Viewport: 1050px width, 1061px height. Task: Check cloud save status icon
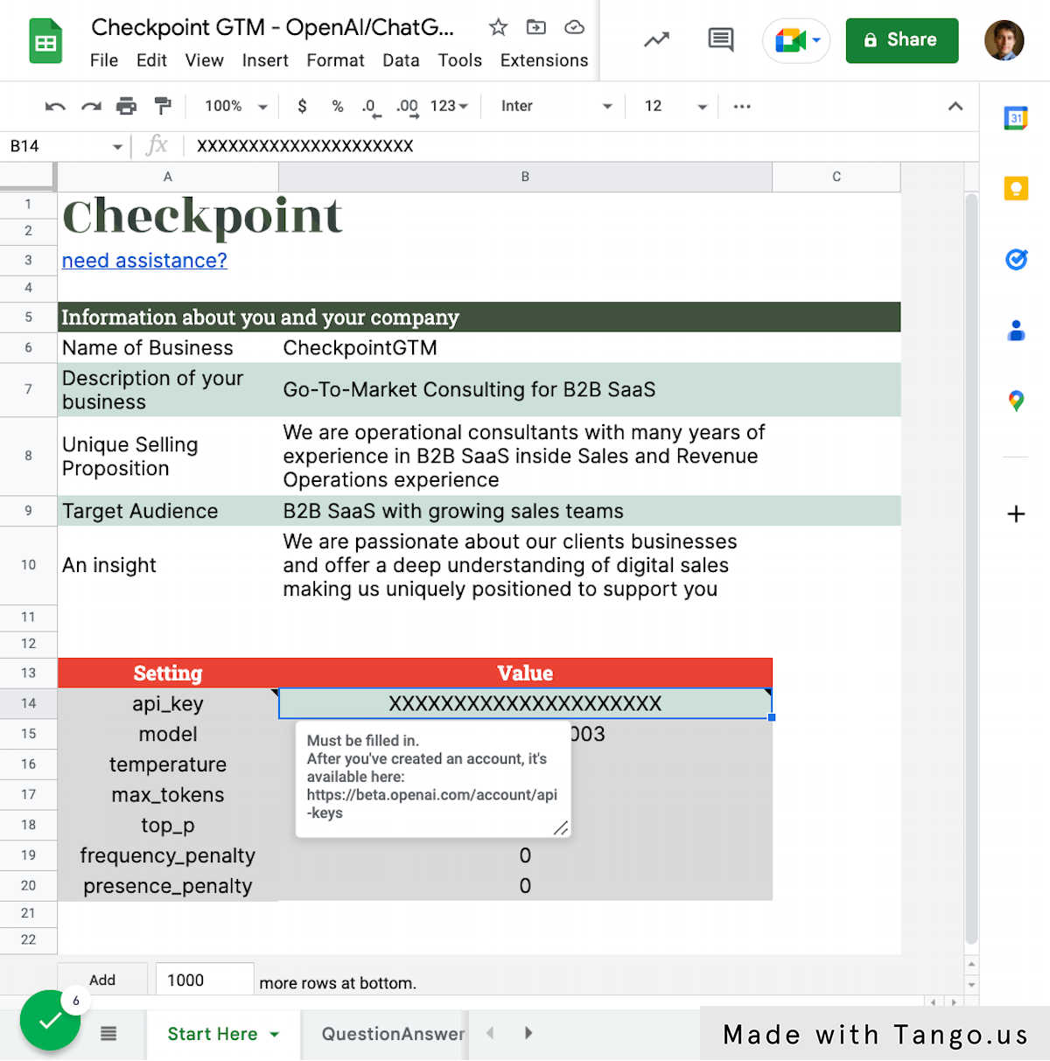tap(574, 27)
